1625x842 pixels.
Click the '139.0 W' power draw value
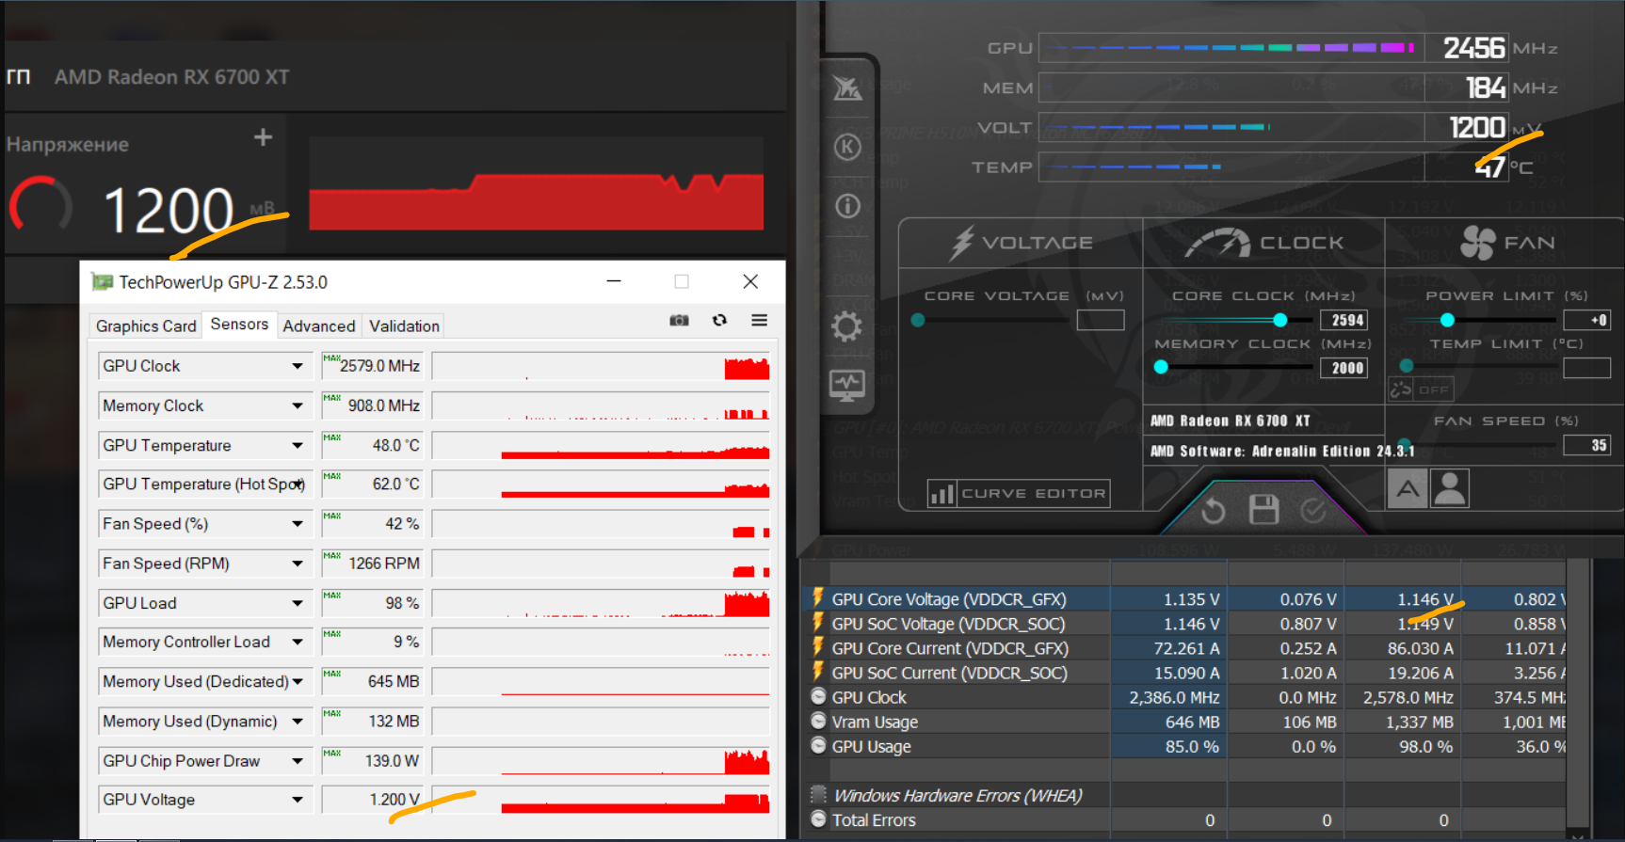coord(392,760)
